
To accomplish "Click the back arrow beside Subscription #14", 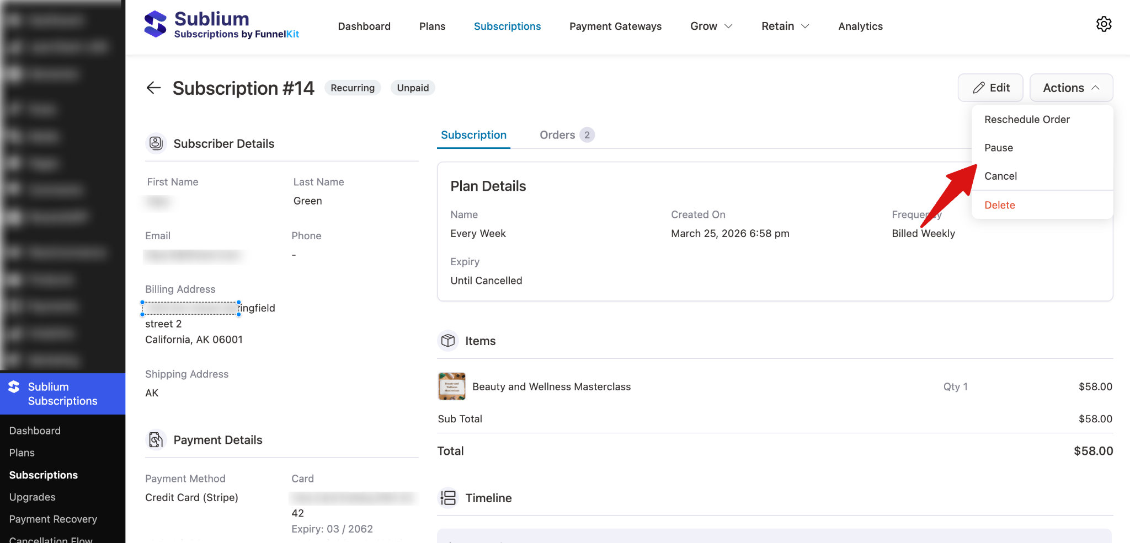I will pos(153,88).
